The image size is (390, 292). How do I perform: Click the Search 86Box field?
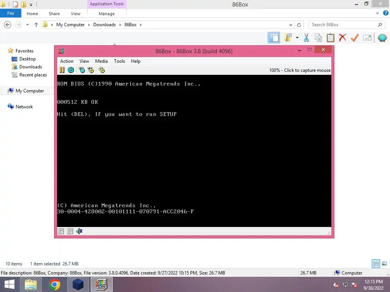point(347,25)
